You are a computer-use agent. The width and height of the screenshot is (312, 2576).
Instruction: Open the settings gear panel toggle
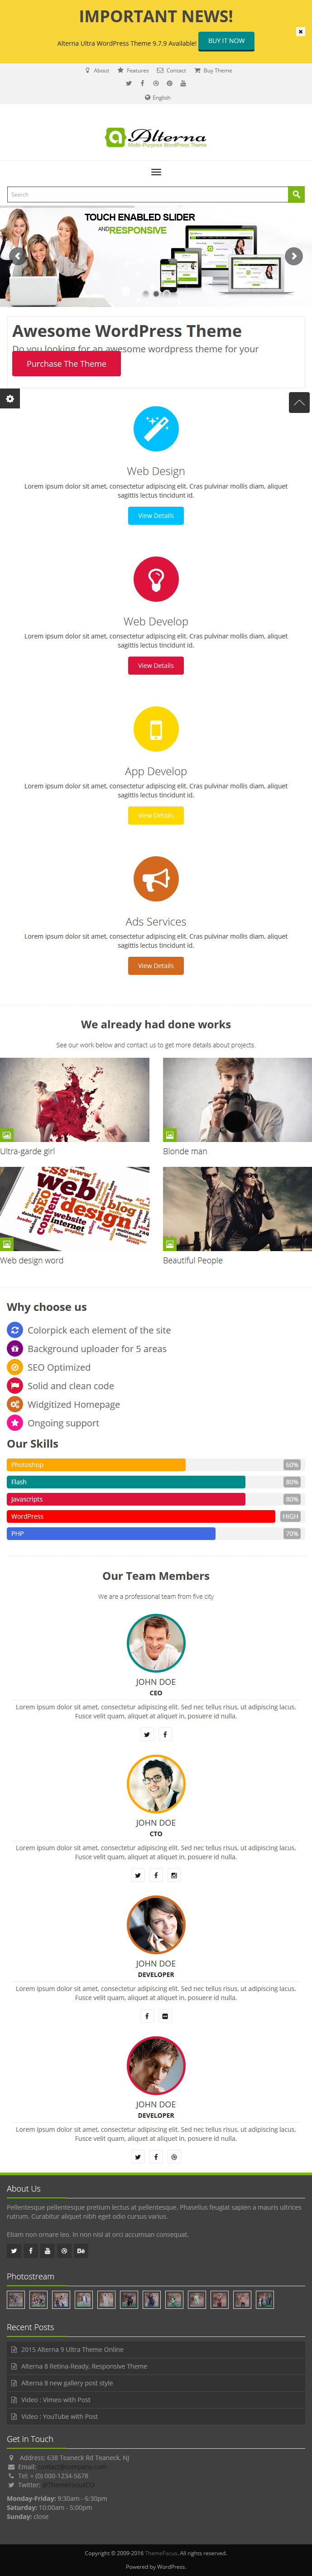pyautogui.click(x=10, y=399)
